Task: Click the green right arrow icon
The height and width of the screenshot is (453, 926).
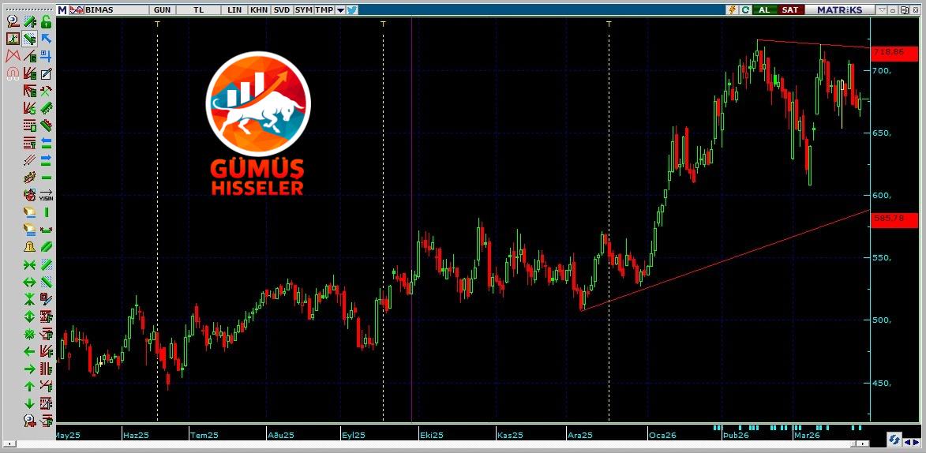Action: point(29,369)
